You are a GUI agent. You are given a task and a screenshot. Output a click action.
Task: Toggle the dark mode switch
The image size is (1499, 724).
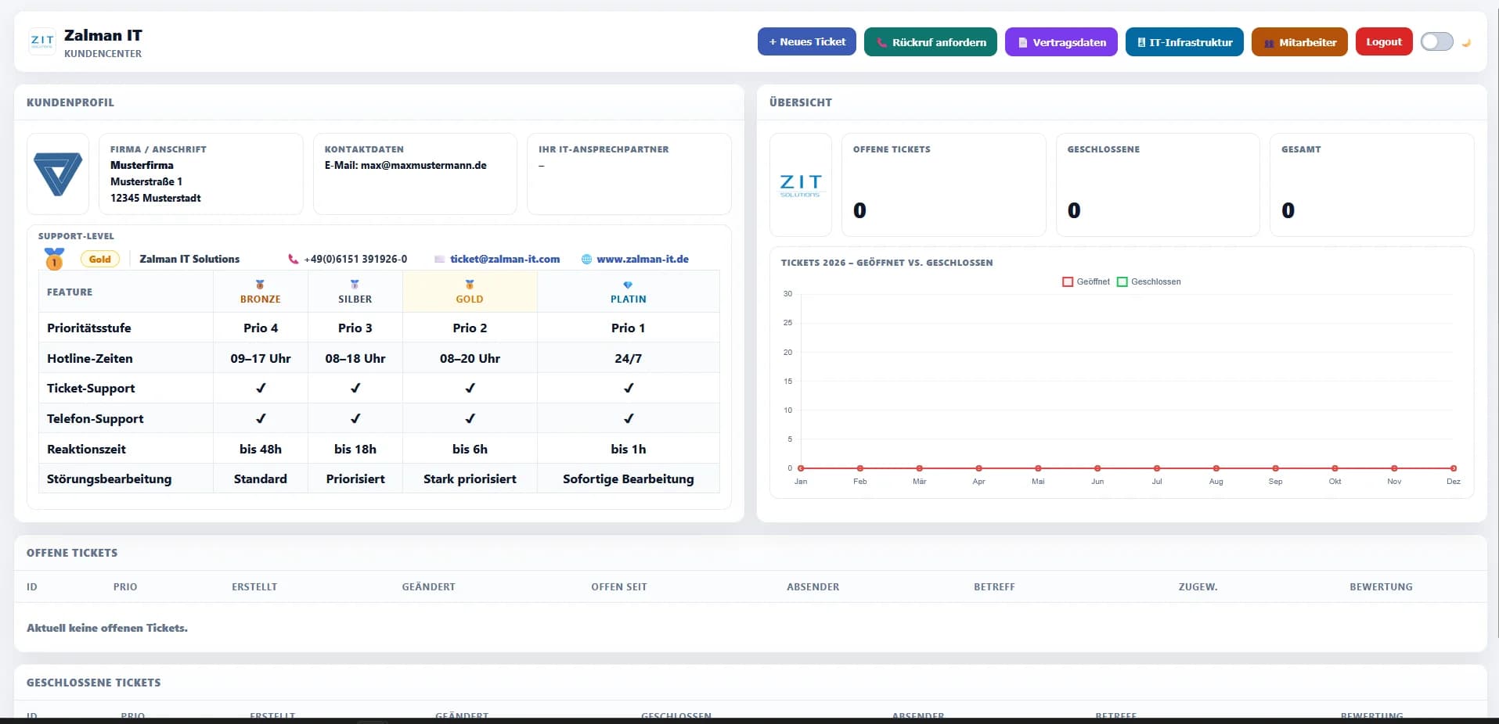[x=1437, y=41]
